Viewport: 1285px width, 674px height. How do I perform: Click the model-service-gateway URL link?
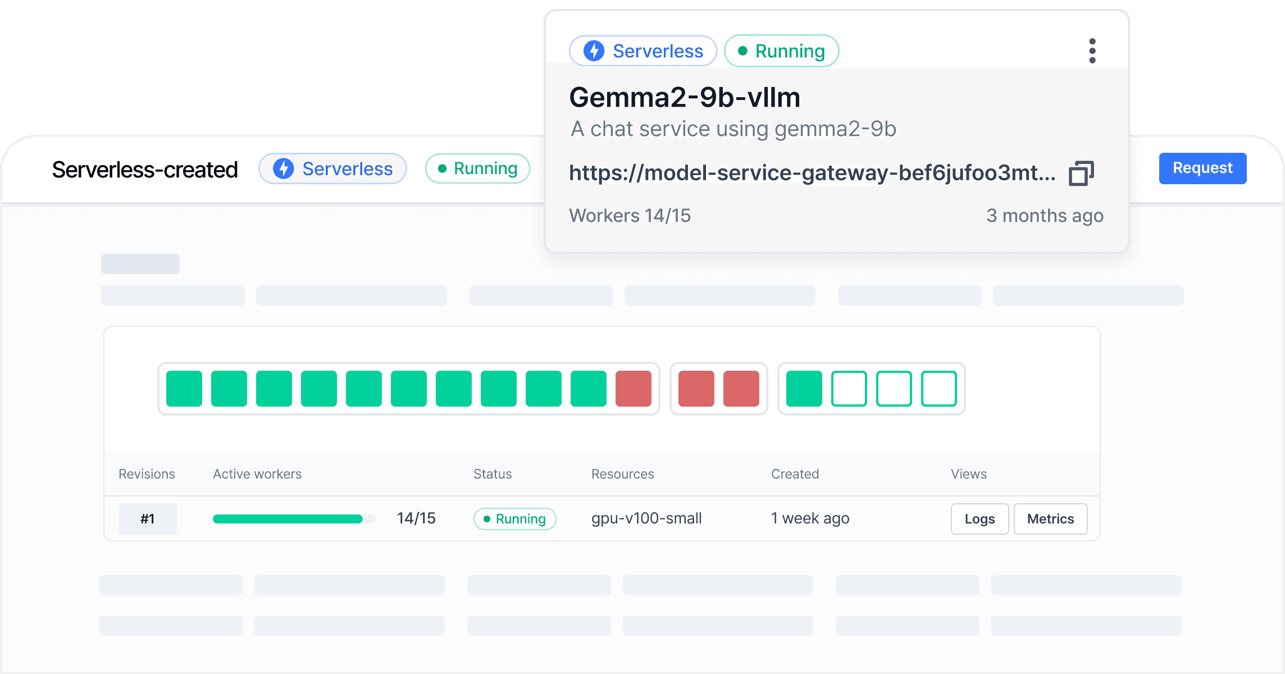[x=812, y=173]
